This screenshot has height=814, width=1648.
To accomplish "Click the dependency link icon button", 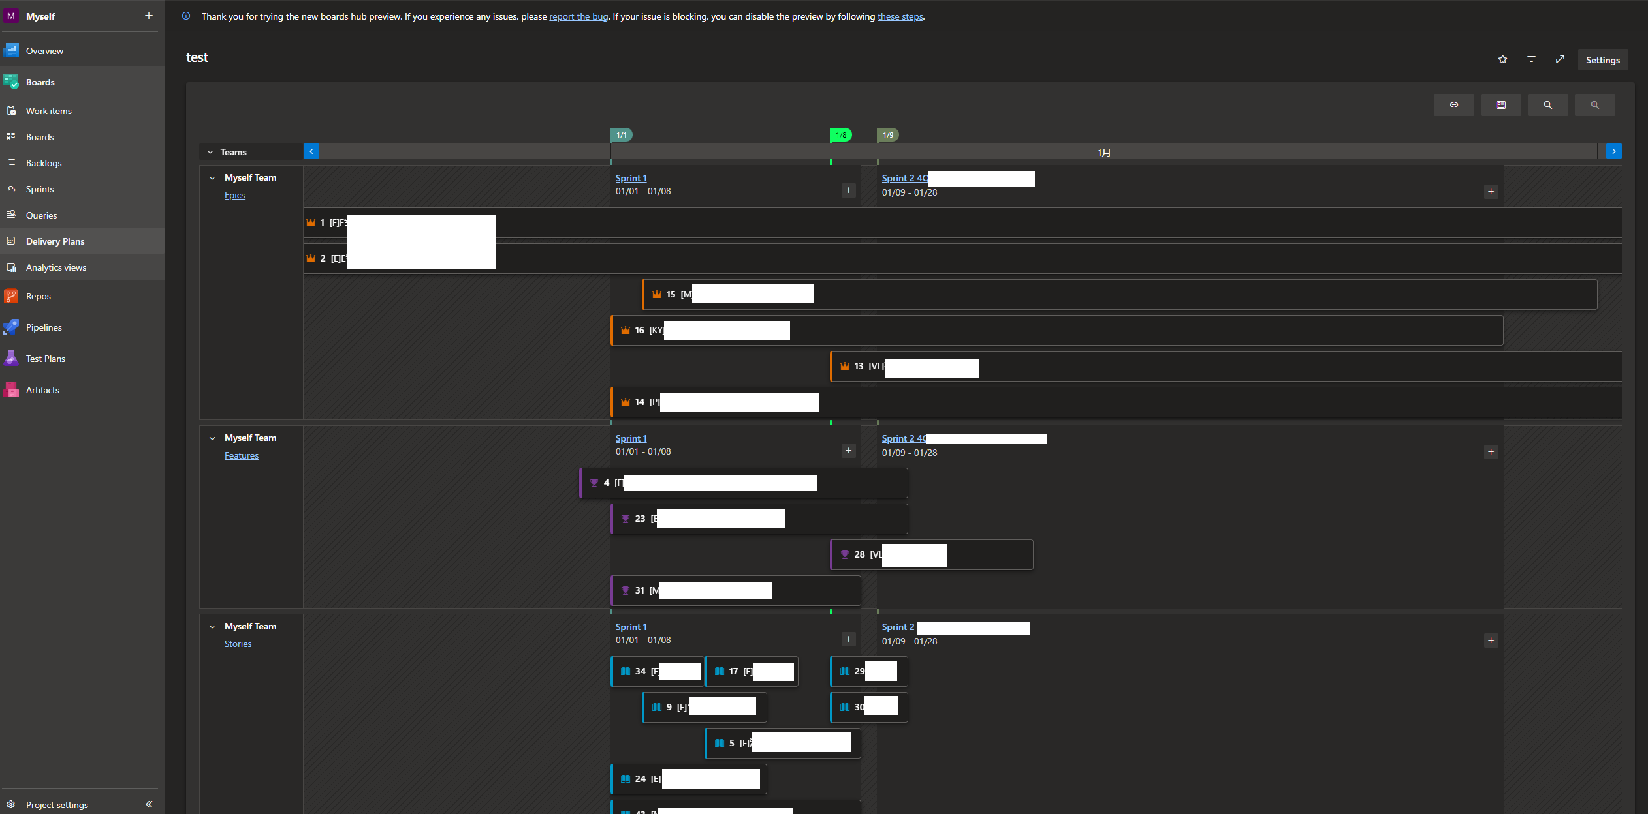I will coord(1453,105).
